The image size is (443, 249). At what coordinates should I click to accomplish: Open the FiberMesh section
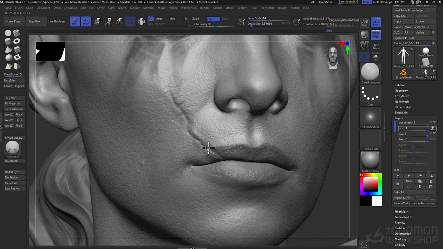point(401,211)
